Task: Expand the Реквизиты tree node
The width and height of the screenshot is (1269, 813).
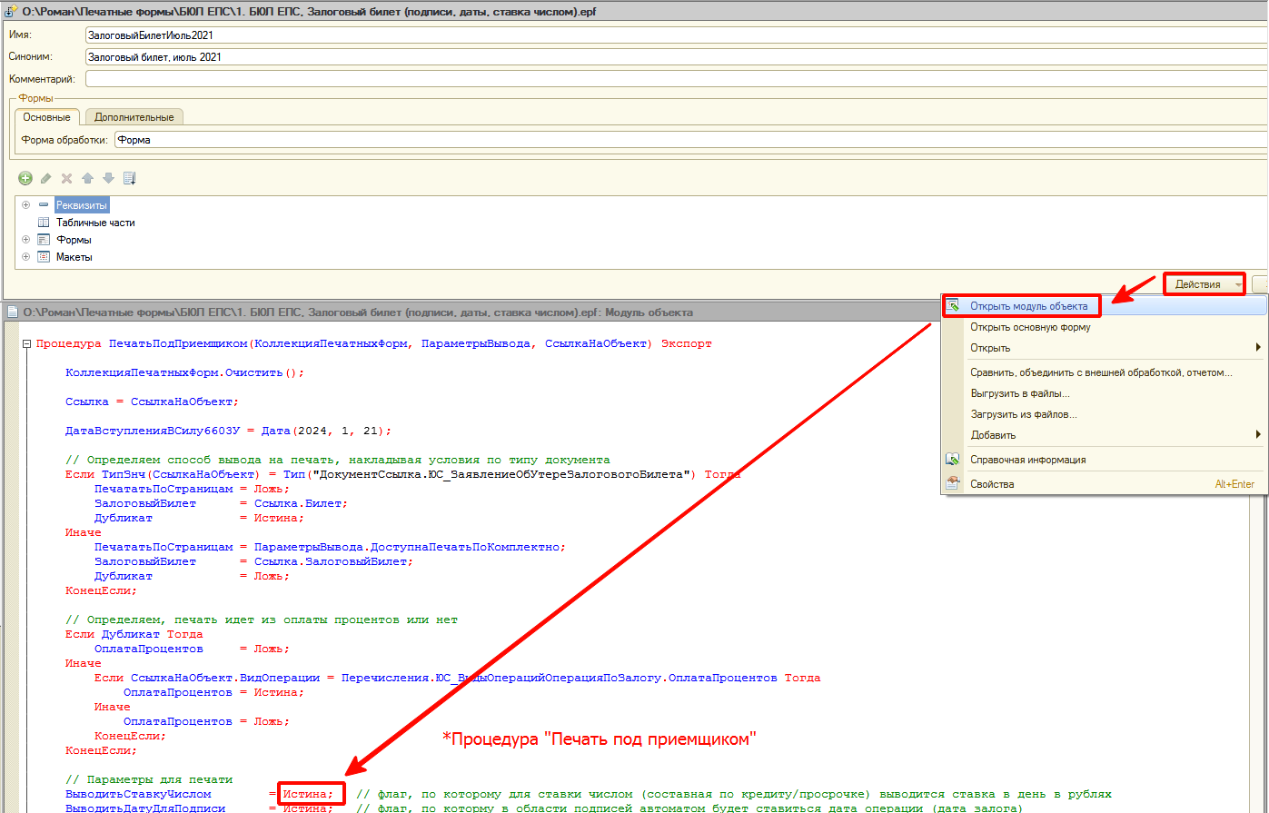Action: tap(25, 205)
